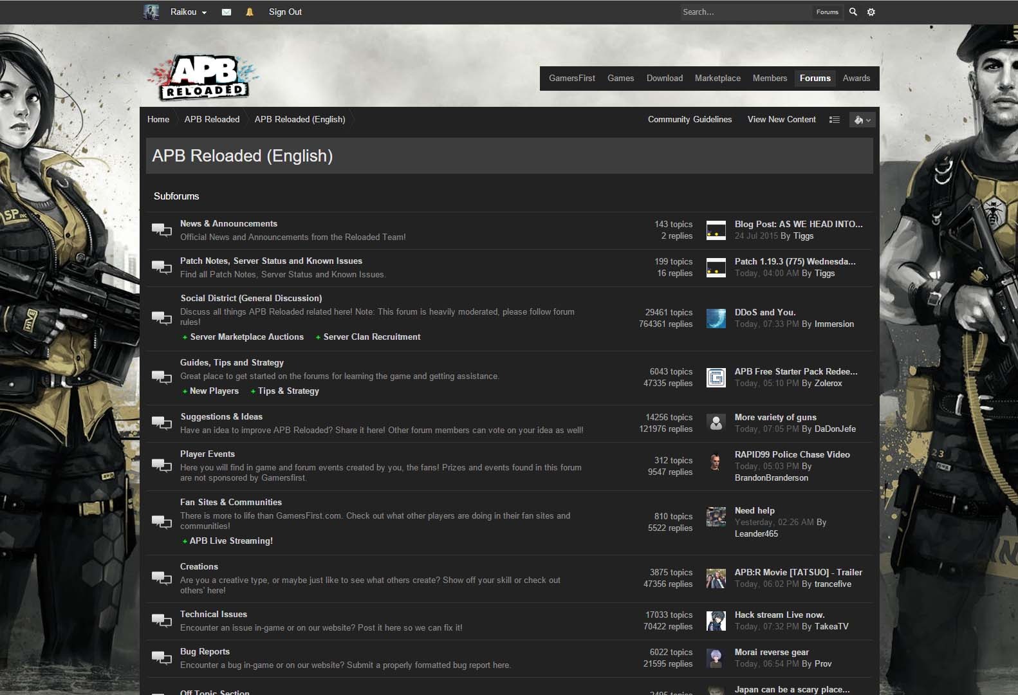Screen dimensions: 1018x695
Task: Open the Bug Reports forum
Action: click(x=205, y=652)
